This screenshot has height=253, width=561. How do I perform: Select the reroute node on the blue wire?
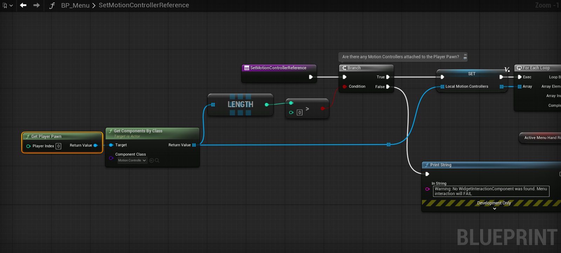(x=388, y=144)
